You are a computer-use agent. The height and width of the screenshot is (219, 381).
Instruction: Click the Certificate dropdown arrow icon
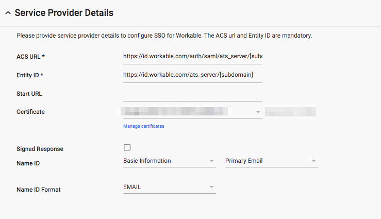(258, 112)
